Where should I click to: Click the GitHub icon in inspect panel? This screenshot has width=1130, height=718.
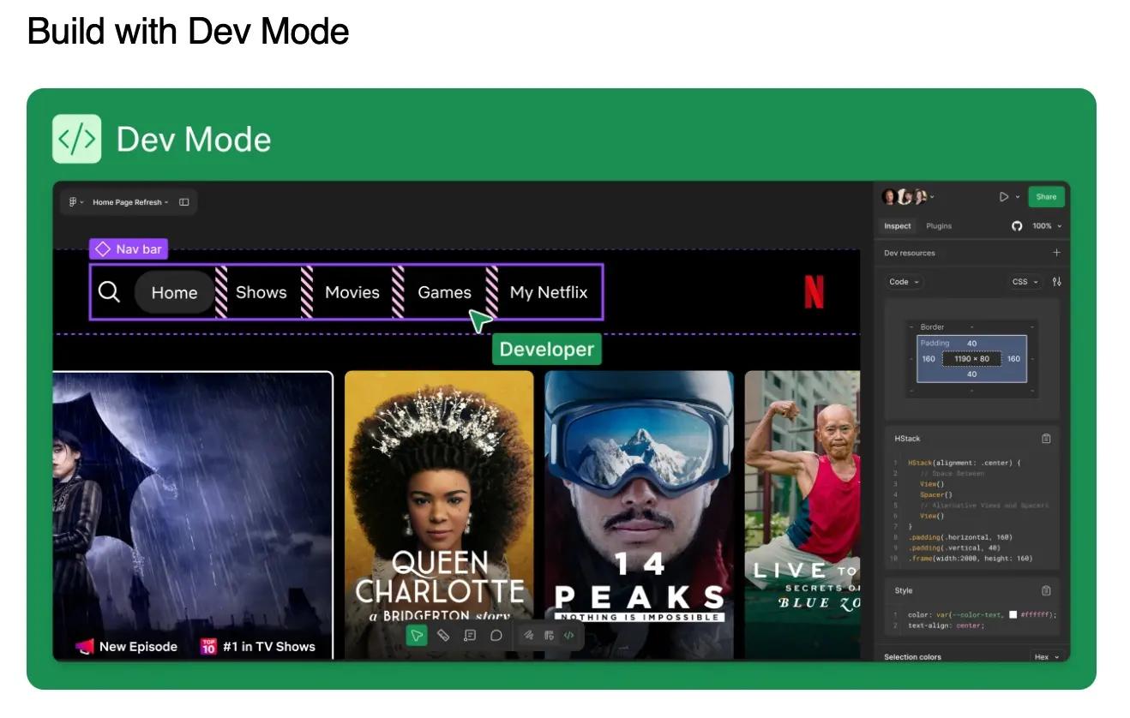1017,226
